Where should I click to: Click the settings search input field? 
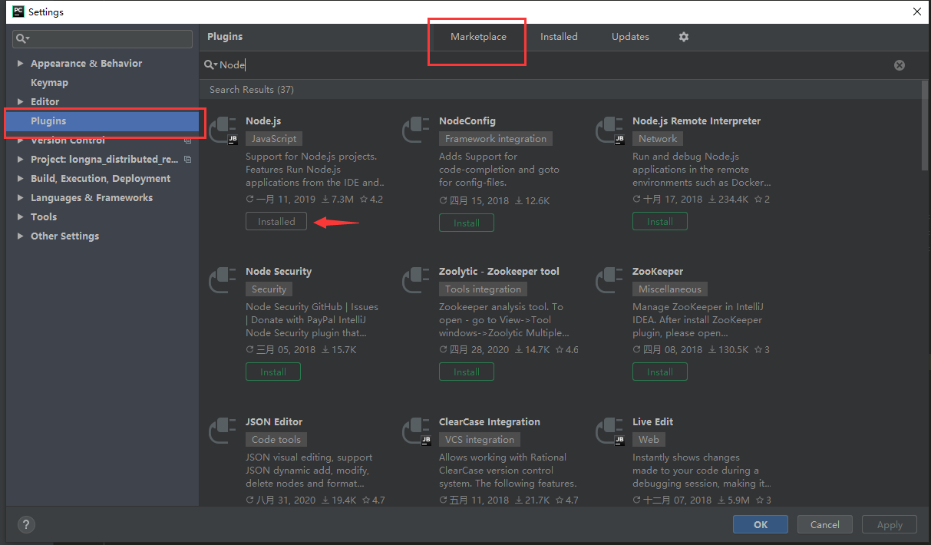click(107, 38)
